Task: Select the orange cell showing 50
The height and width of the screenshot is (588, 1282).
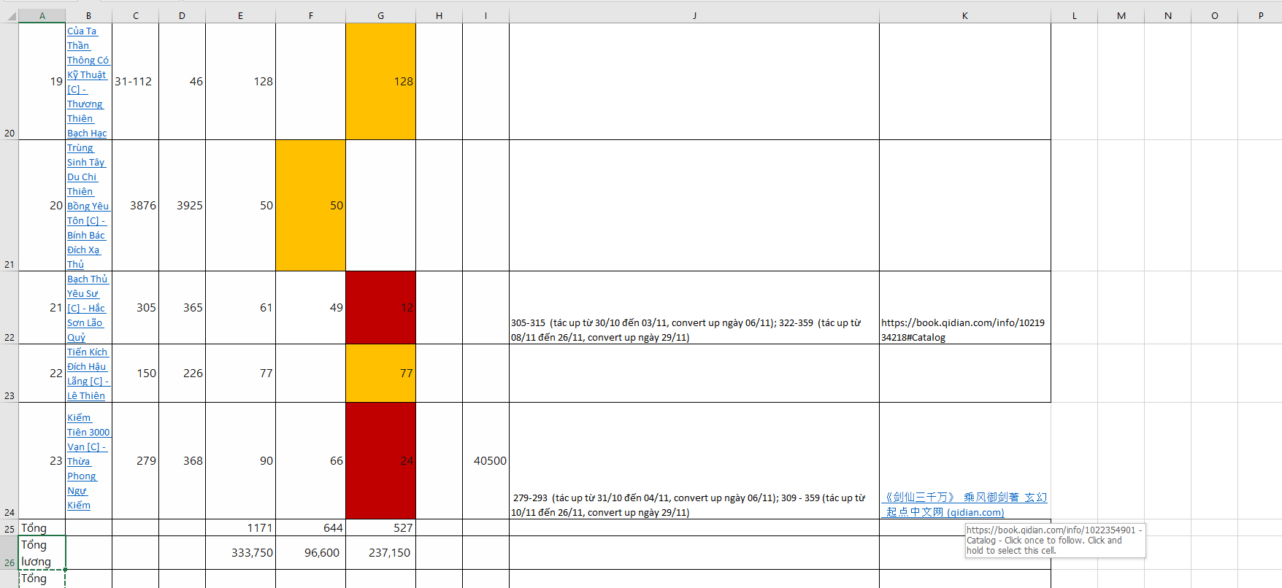Action: [310, 206]
